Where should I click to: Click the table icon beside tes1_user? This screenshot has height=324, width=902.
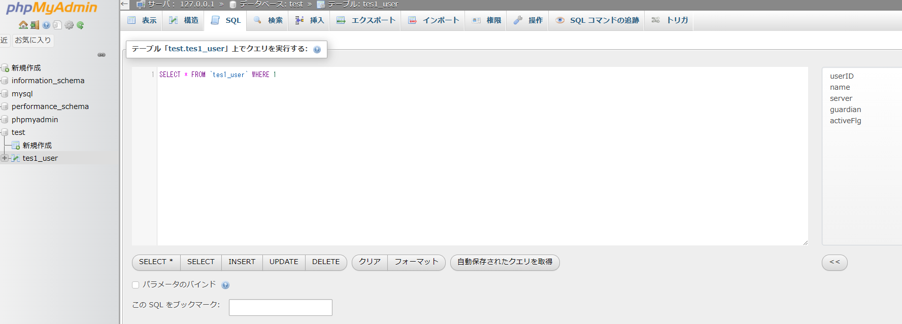click(16, 158)
